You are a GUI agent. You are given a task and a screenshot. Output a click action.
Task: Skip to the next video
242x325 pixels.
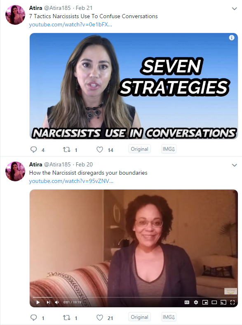48,302
